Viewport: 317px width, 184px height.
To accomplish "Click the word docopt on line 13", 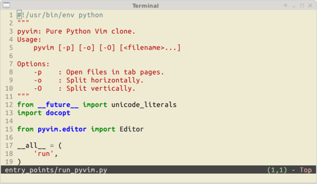I will click(x=58, y=113).
